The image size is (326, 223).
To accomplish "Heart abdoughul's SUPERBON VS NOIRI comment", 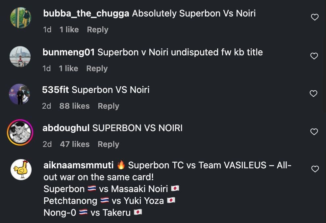I will click(314, 132).
